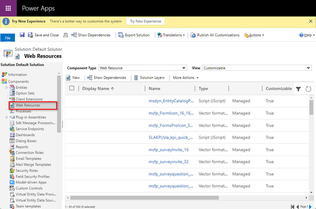The width and height of the screenshot is (316, 209).
Task: Click the Try New Experience button
Action: tap(145, 21)
